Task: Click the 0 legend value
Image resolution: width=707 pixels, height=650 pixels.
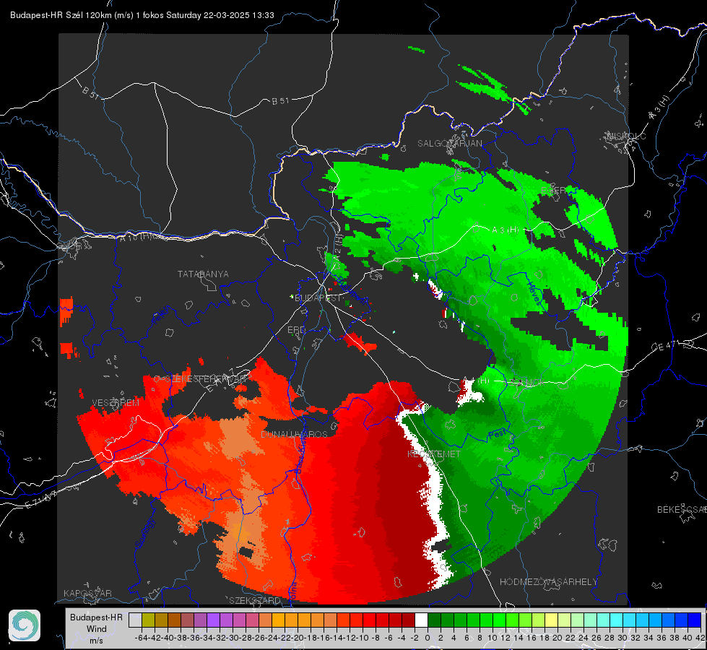Action: (428, 638)
